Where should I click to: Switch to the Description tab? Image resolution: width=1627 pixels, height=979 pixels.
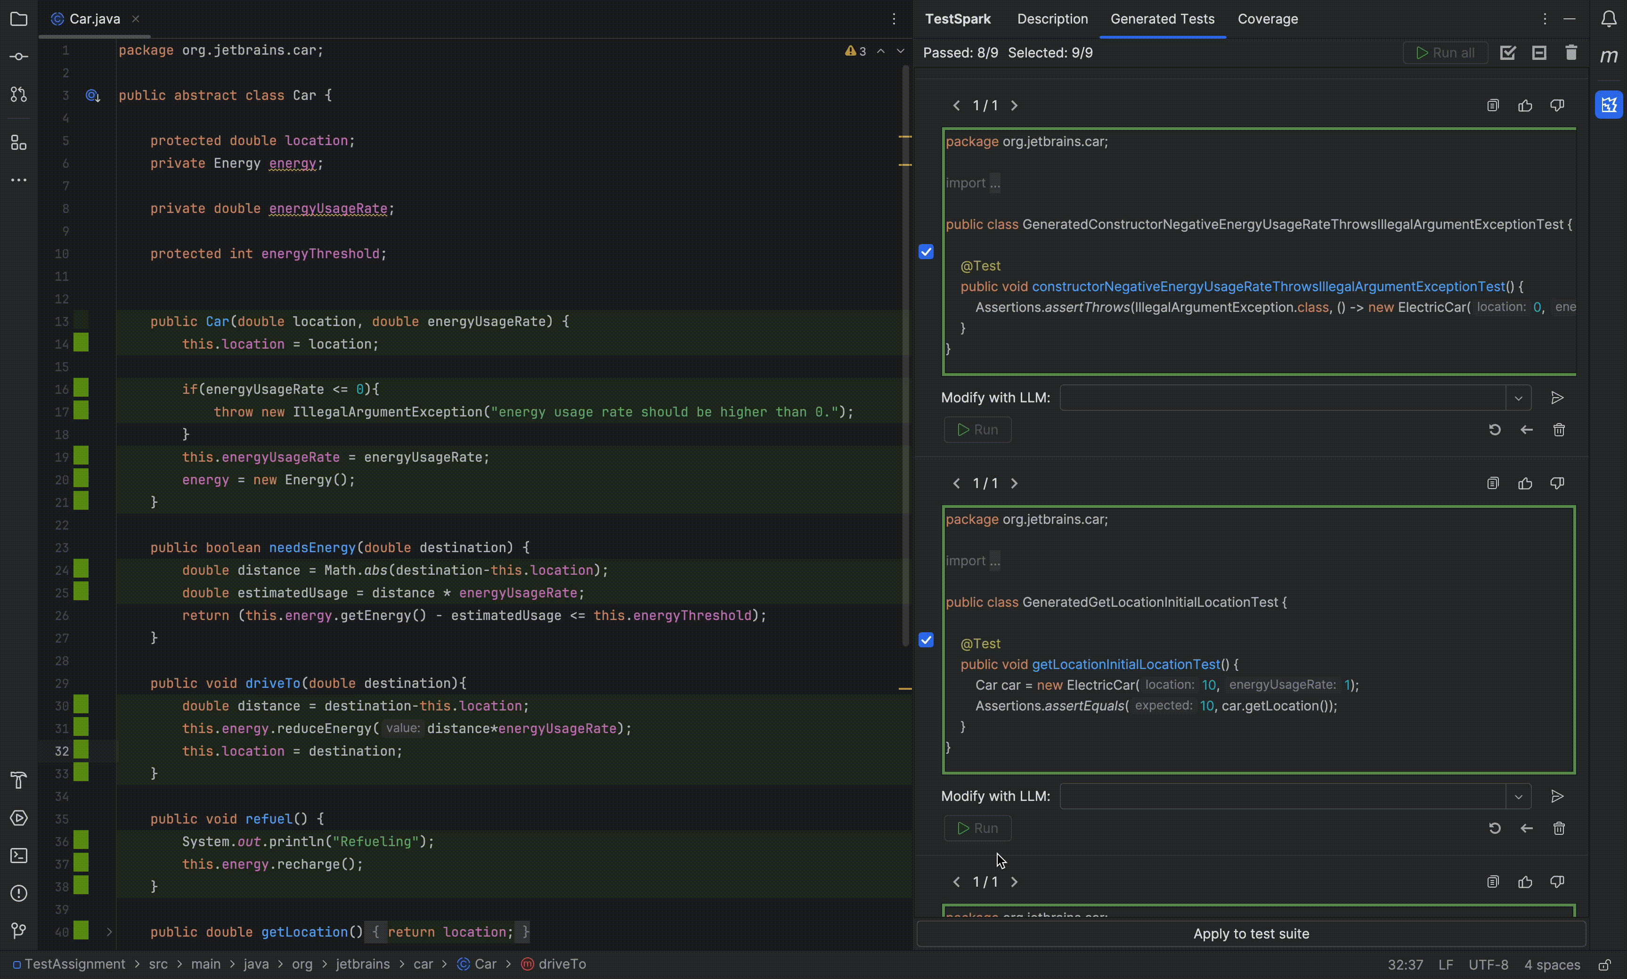[x=1052, y=18]
